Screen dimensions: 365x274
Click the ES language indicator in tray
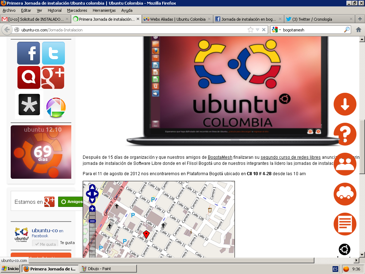coord(335,269)
